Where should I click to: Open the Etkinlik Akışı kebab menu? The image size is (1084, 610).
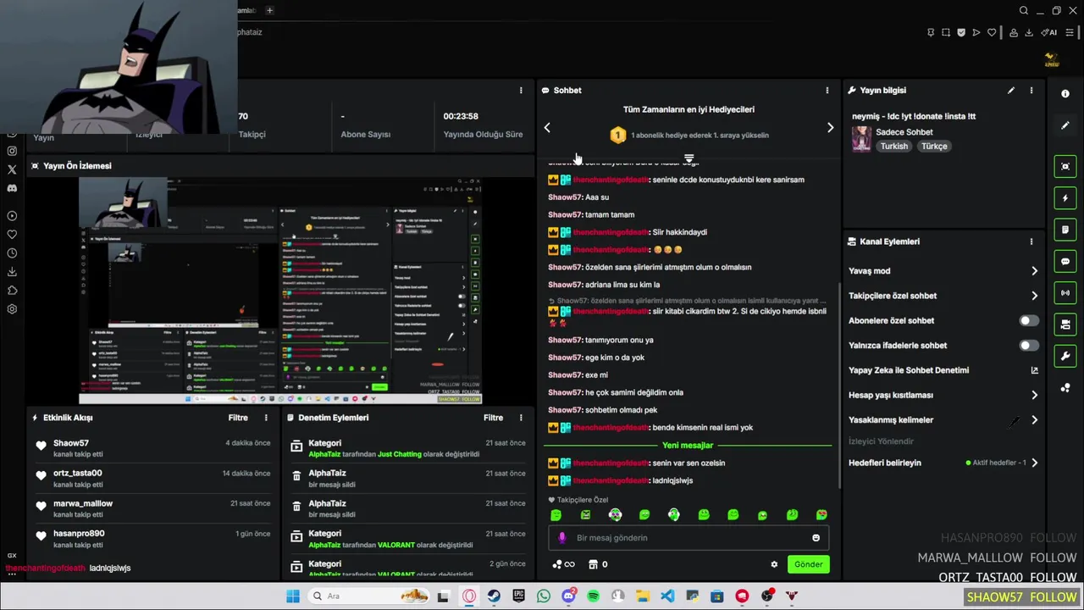tap(266, 418)
